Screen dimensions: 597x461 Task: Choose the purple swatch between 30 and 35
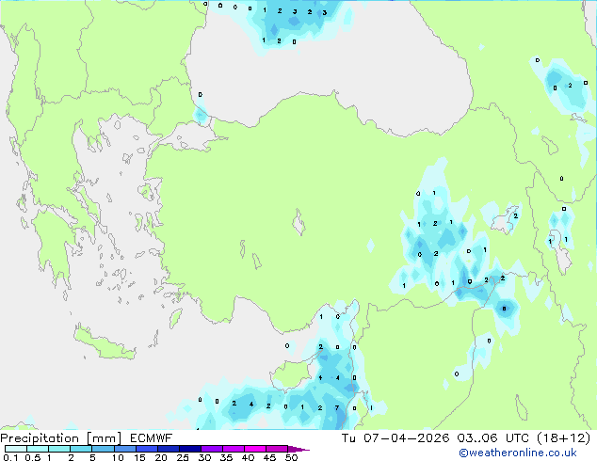tap(212, 449)
